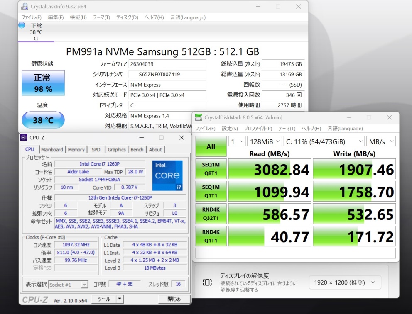Viewport: 412px width, 314px height.
Task: Open ヘルプ(H) menu in CrystalDiskMark
Action: click(311, 129)
